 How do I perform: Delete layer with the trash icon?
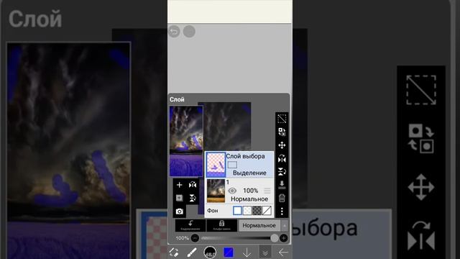tap(282, 198)
